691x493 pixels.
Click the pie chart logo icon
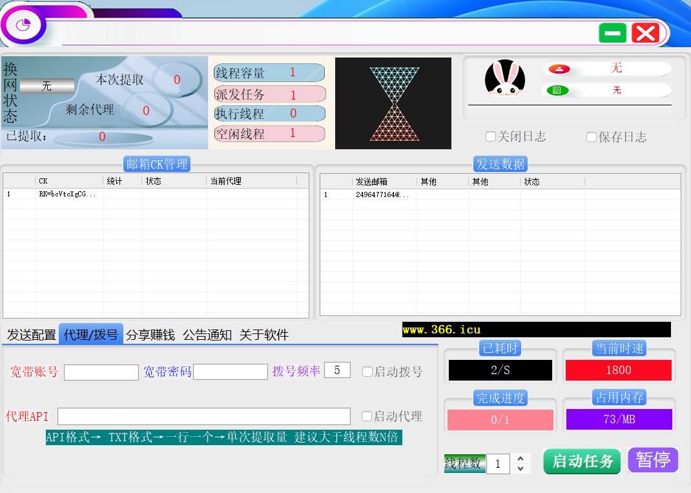[x=24, y=26]
